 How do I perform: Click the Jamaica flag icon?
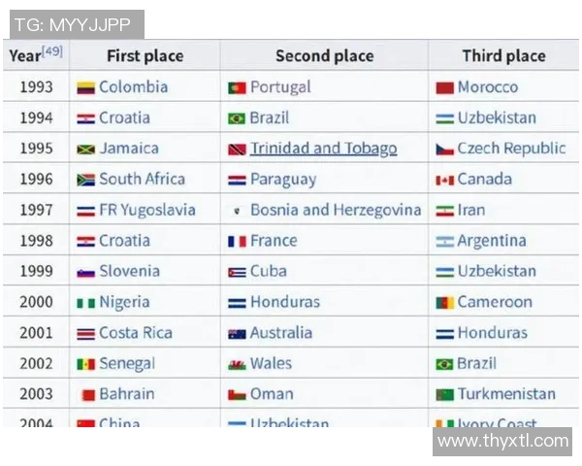click(85, 150)
